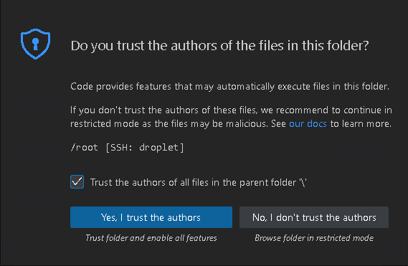
Task: Click the 'to learn more.' text after the docs link
Action: (361, 124)
